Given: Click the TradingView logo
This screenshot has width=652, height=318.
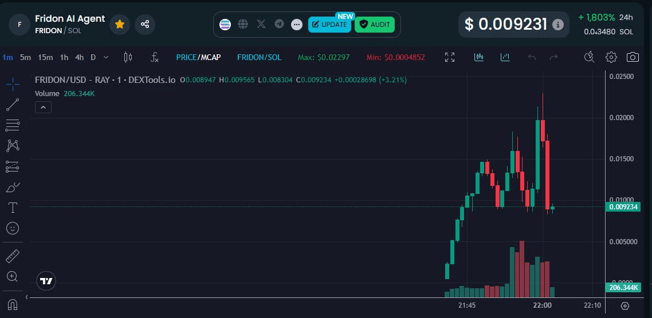Looking at the screenshot, I should point(46,281).
